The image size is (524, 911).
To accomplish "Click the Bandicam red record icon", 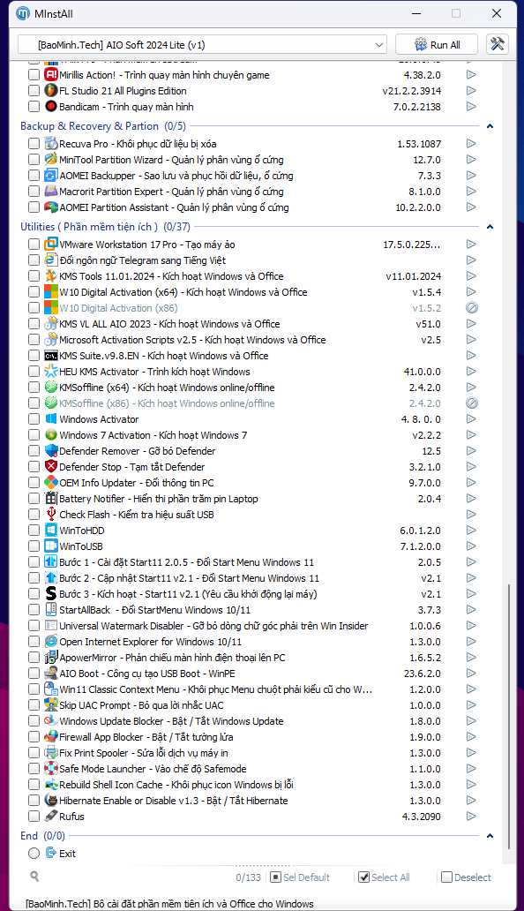I will pos(51,106).
